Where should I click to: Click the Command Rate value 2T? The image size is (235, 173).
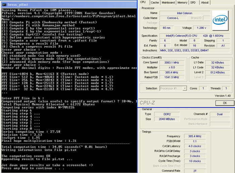click(195, 171)
